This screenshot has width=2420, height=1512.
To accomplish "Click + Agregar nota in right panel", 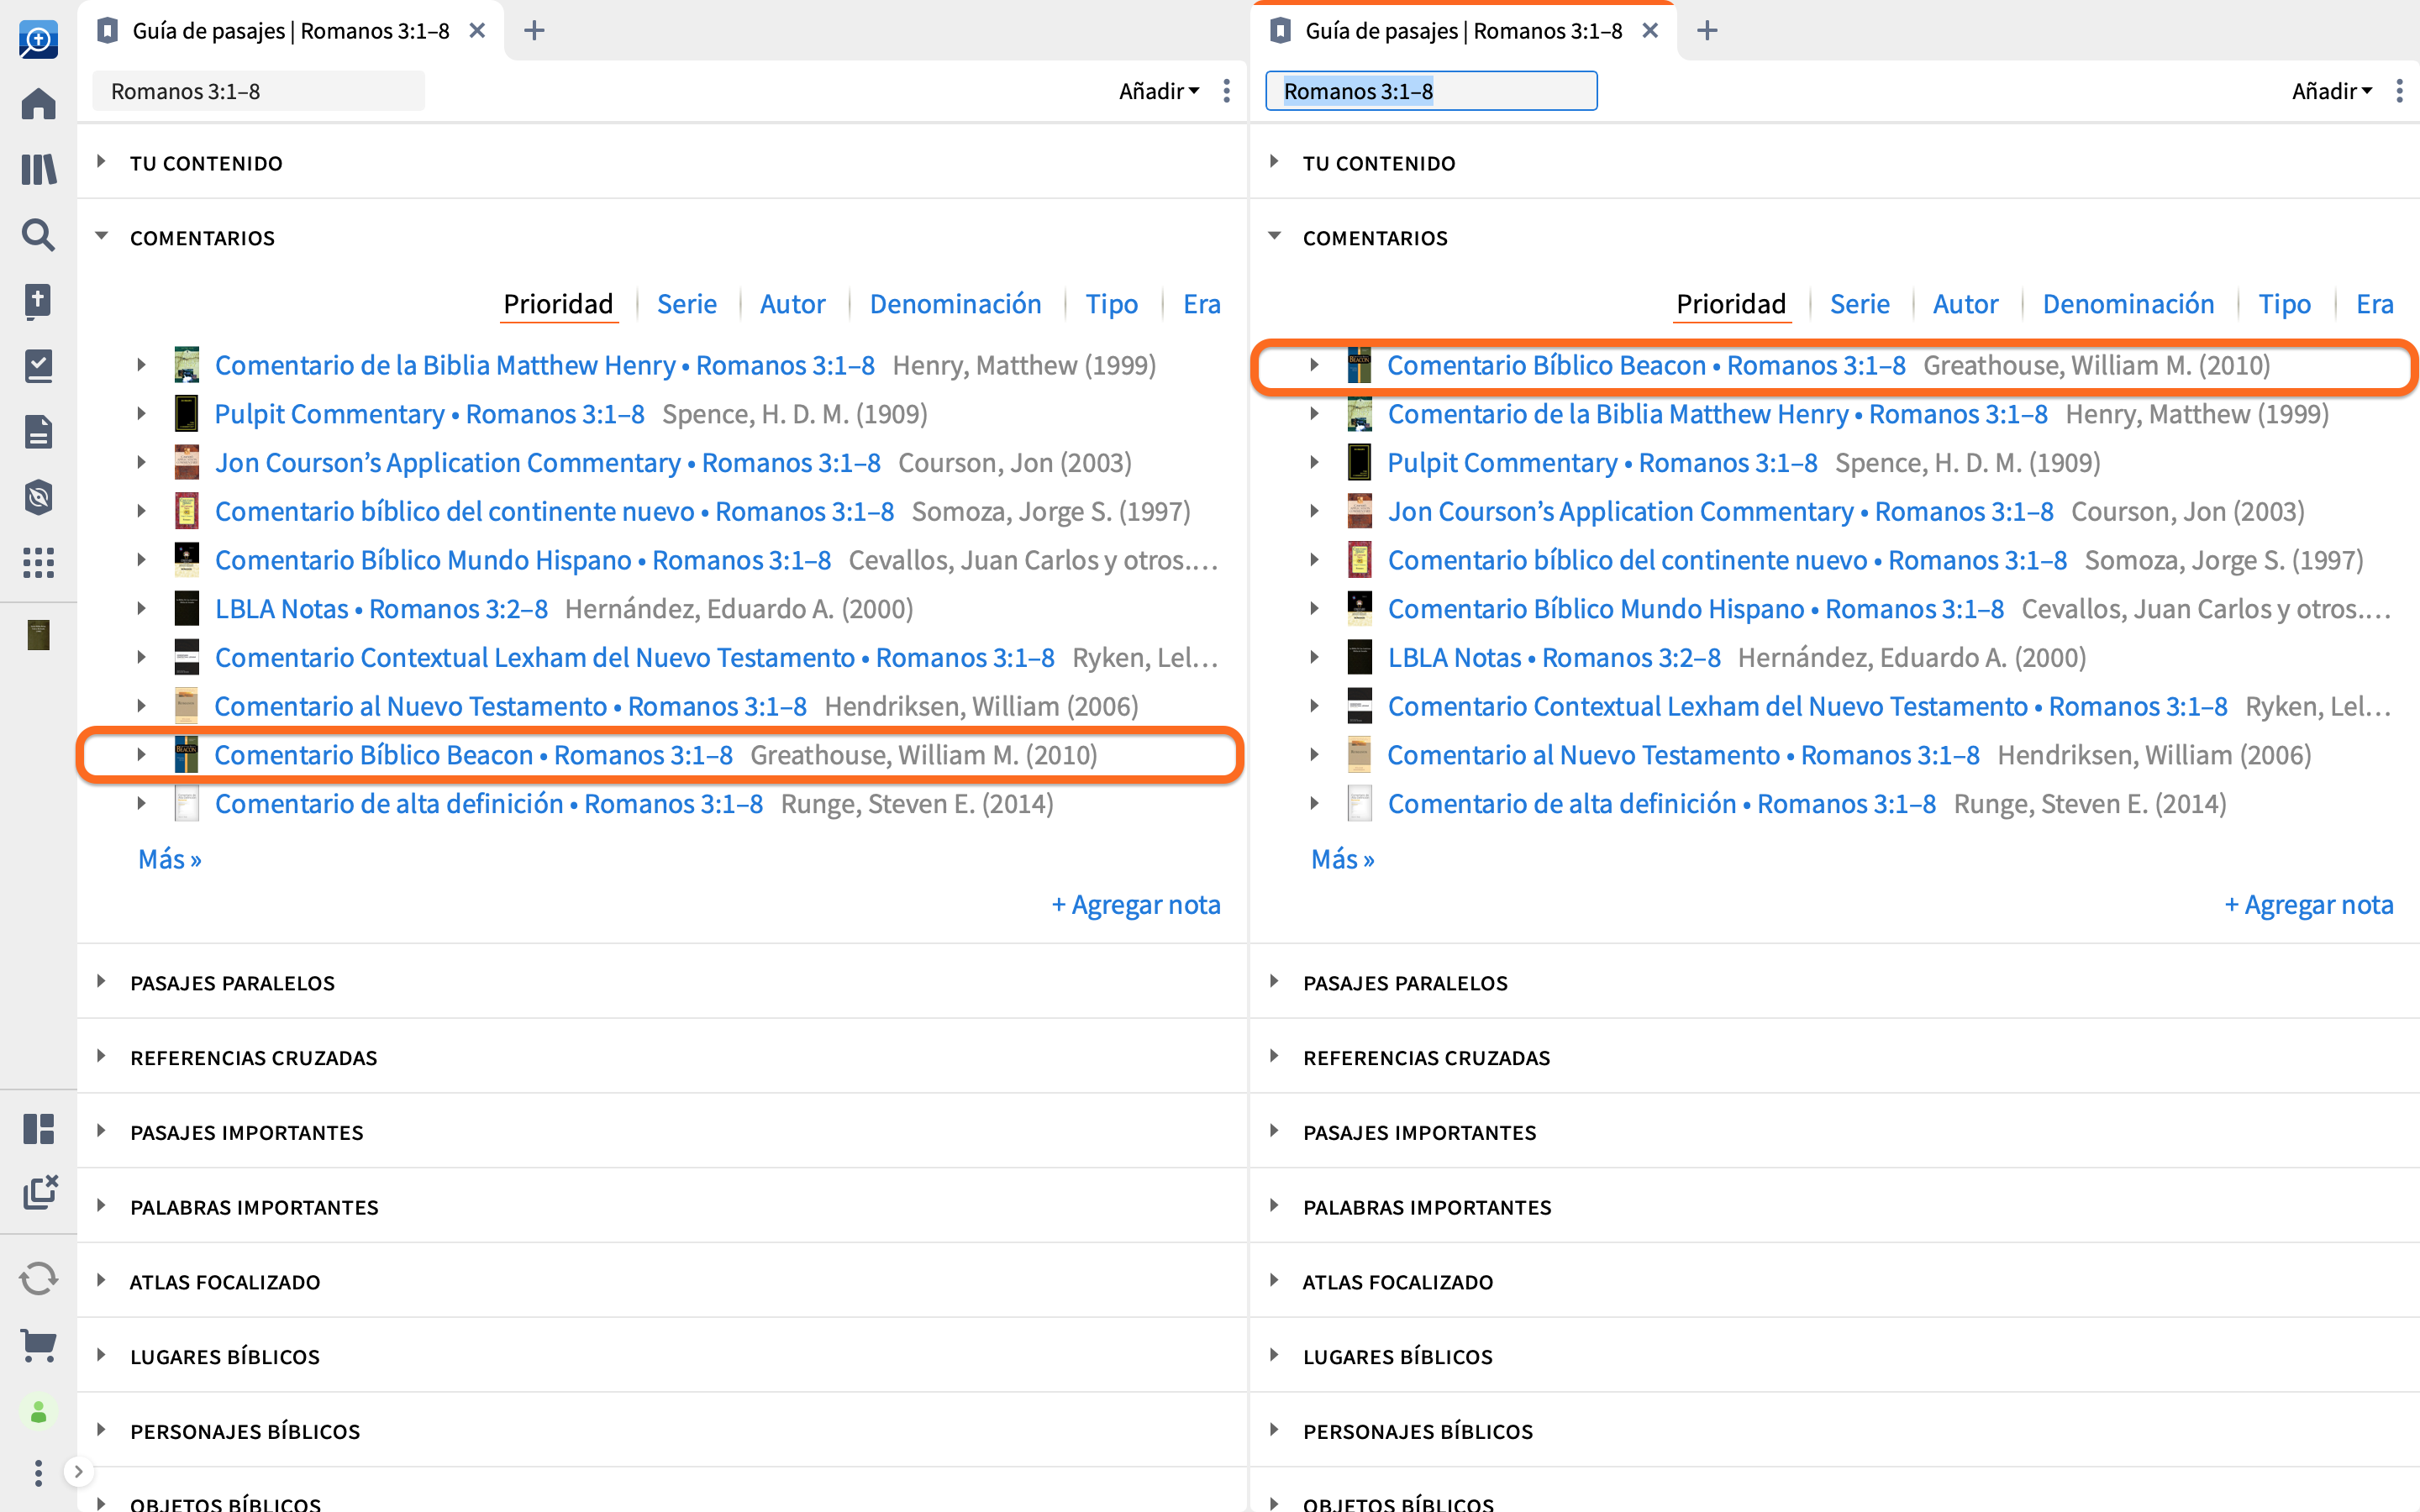I will click(2308, 905).
